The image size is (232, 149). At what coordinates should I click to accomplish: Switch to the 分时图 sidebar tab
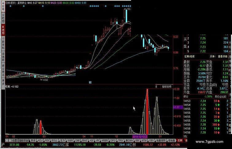coord(3,18)
